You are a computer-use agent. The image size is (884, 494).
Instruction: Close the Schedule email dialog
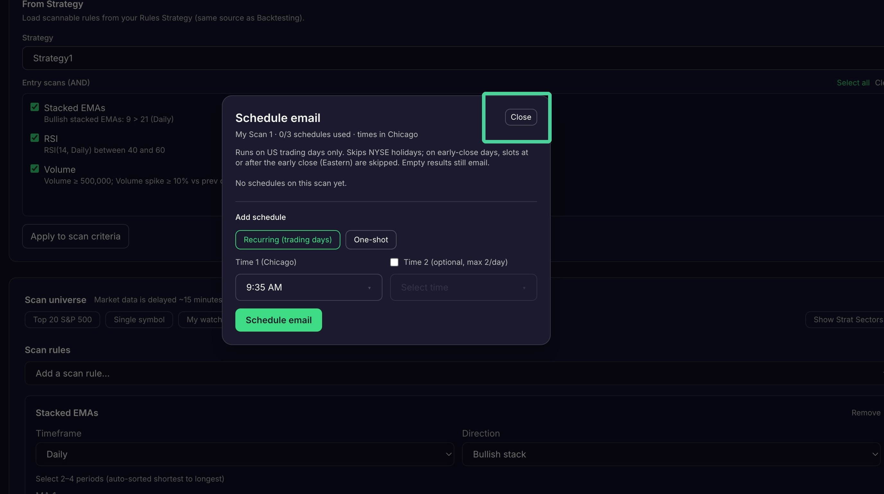tap(521, 117)
